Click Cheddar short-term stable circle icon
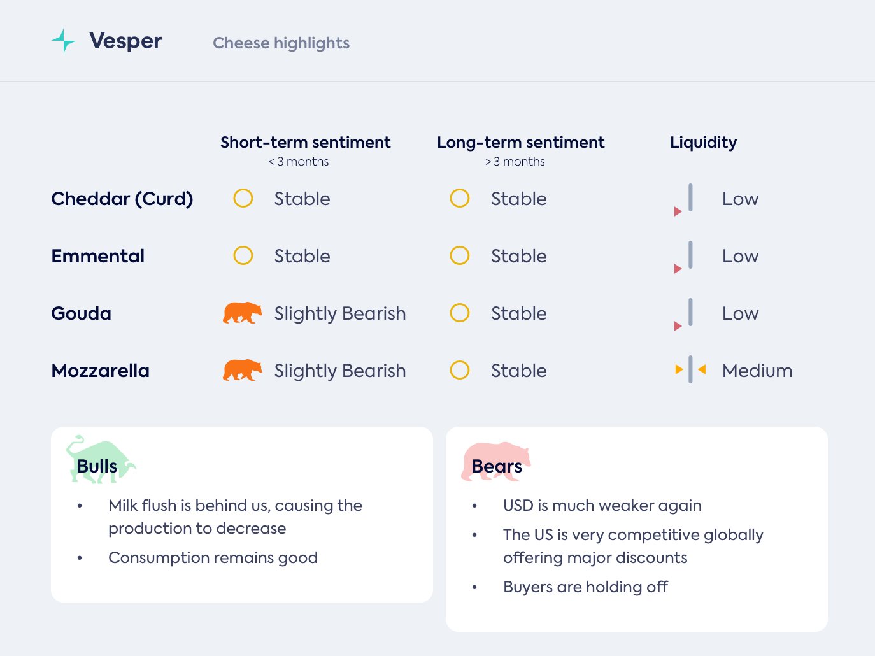 point(243,198)
